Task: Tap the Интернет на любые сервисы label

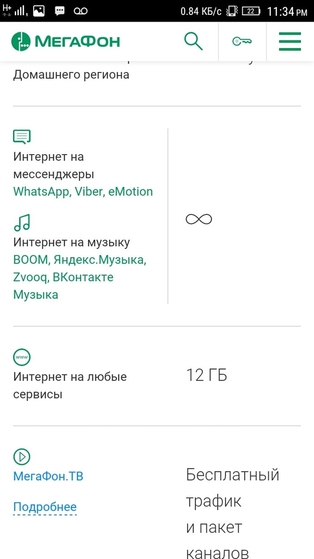Action: coord(70,386)
